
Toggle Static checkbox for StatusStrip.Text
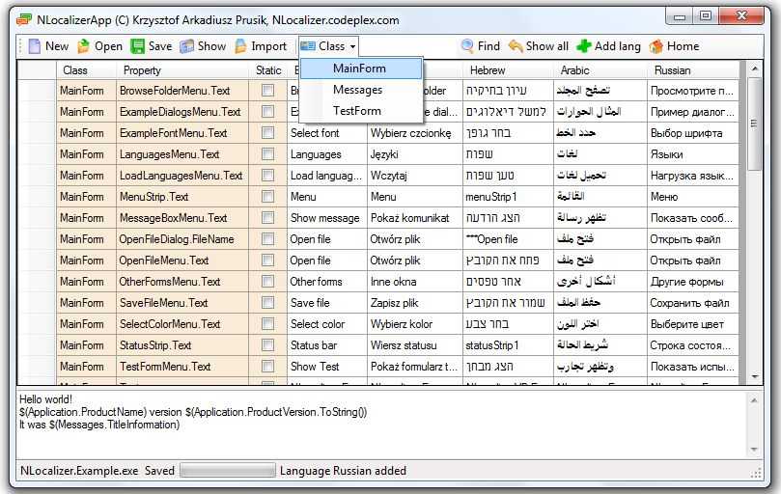click(268, 345)
